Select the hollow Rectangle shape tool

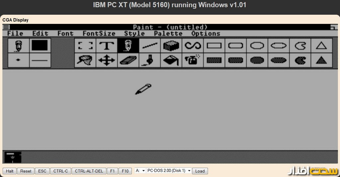pos(214,45)
